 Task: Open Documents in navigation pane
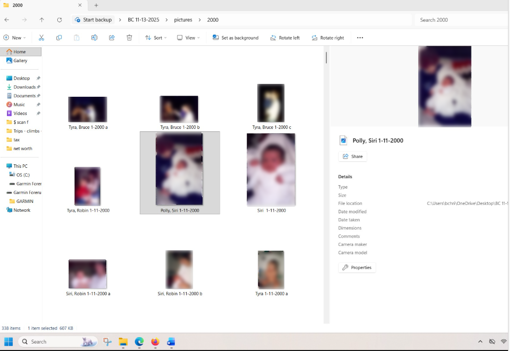pos(21,96)
